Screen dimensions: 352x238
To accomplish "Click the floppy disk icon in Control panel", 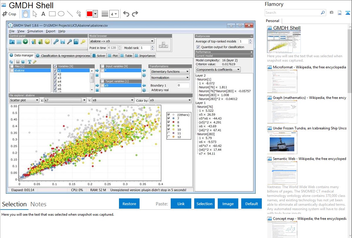I will click(63, 41).
